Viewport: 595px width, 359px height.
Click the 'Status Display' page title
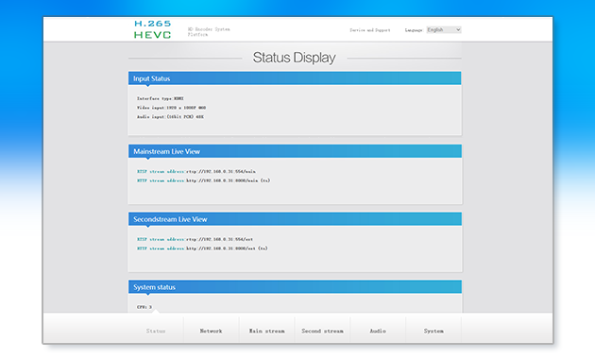pos(294,58)
